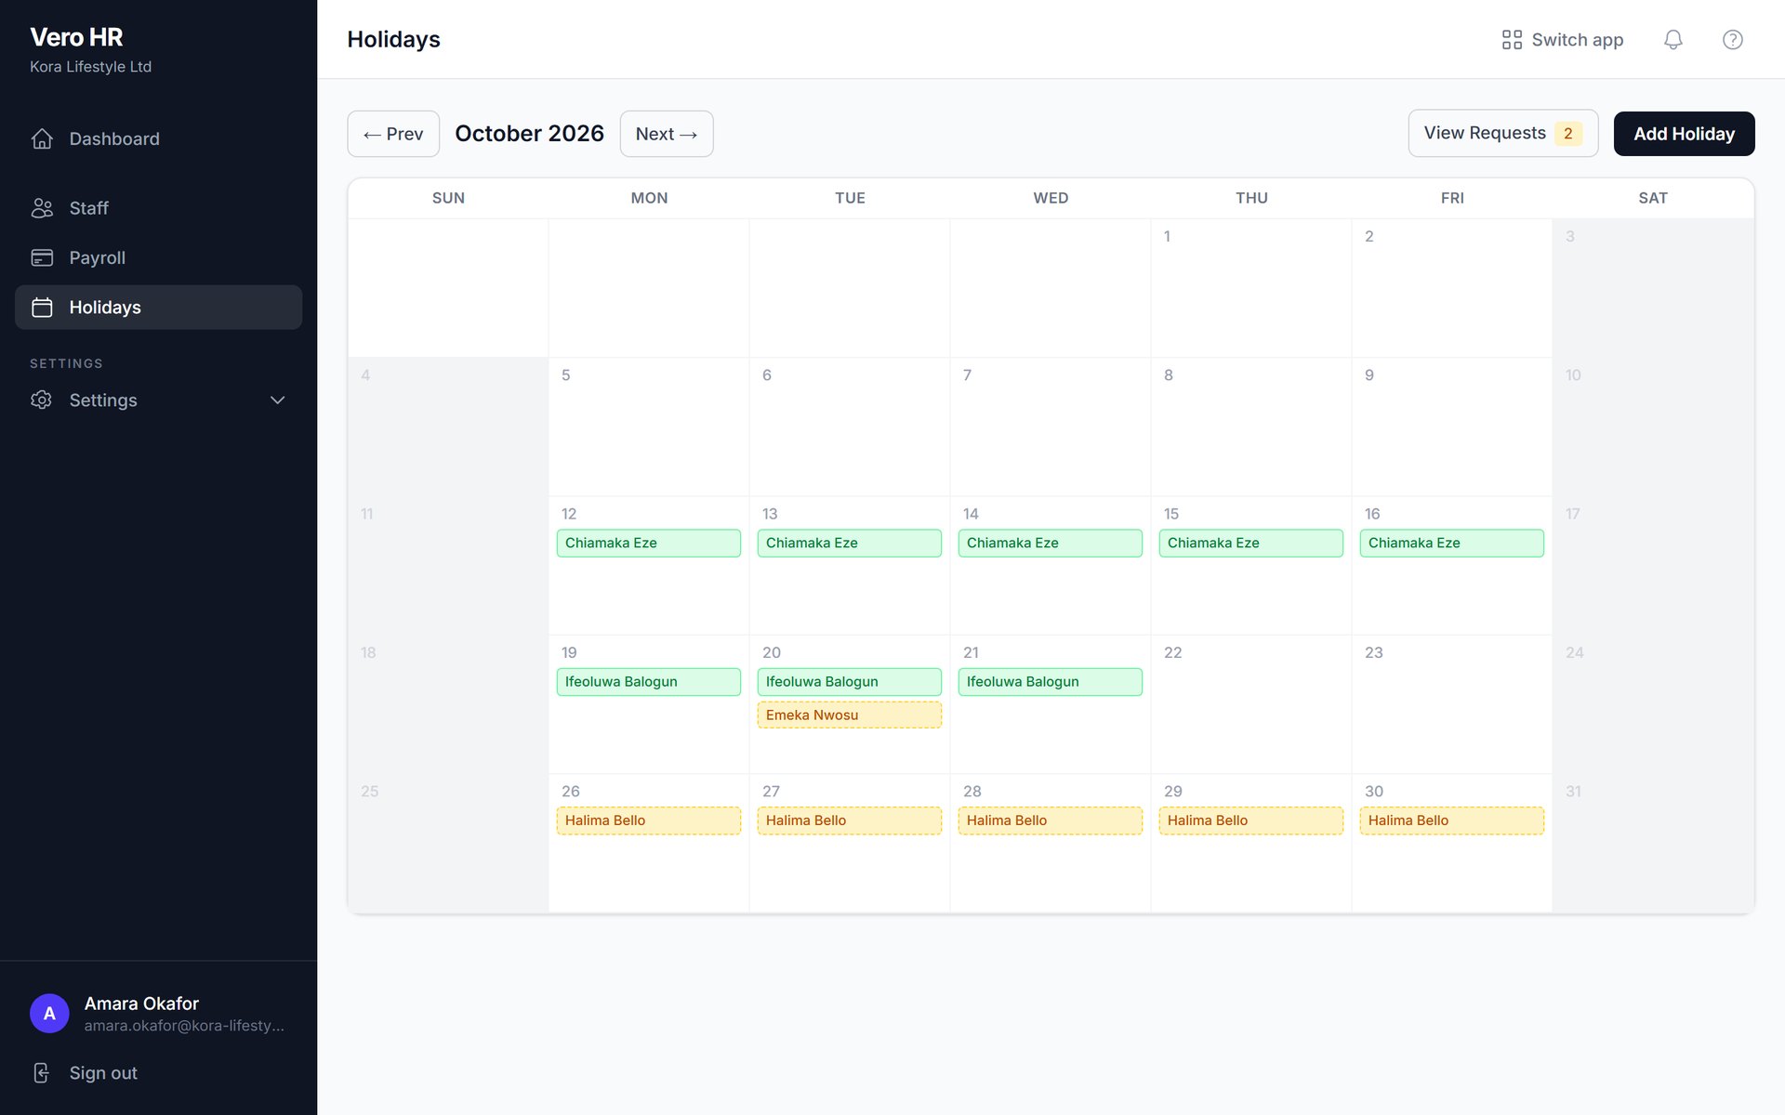Click the help question mark icon
This screenshot has height=1115, width=1785.
1732,40
